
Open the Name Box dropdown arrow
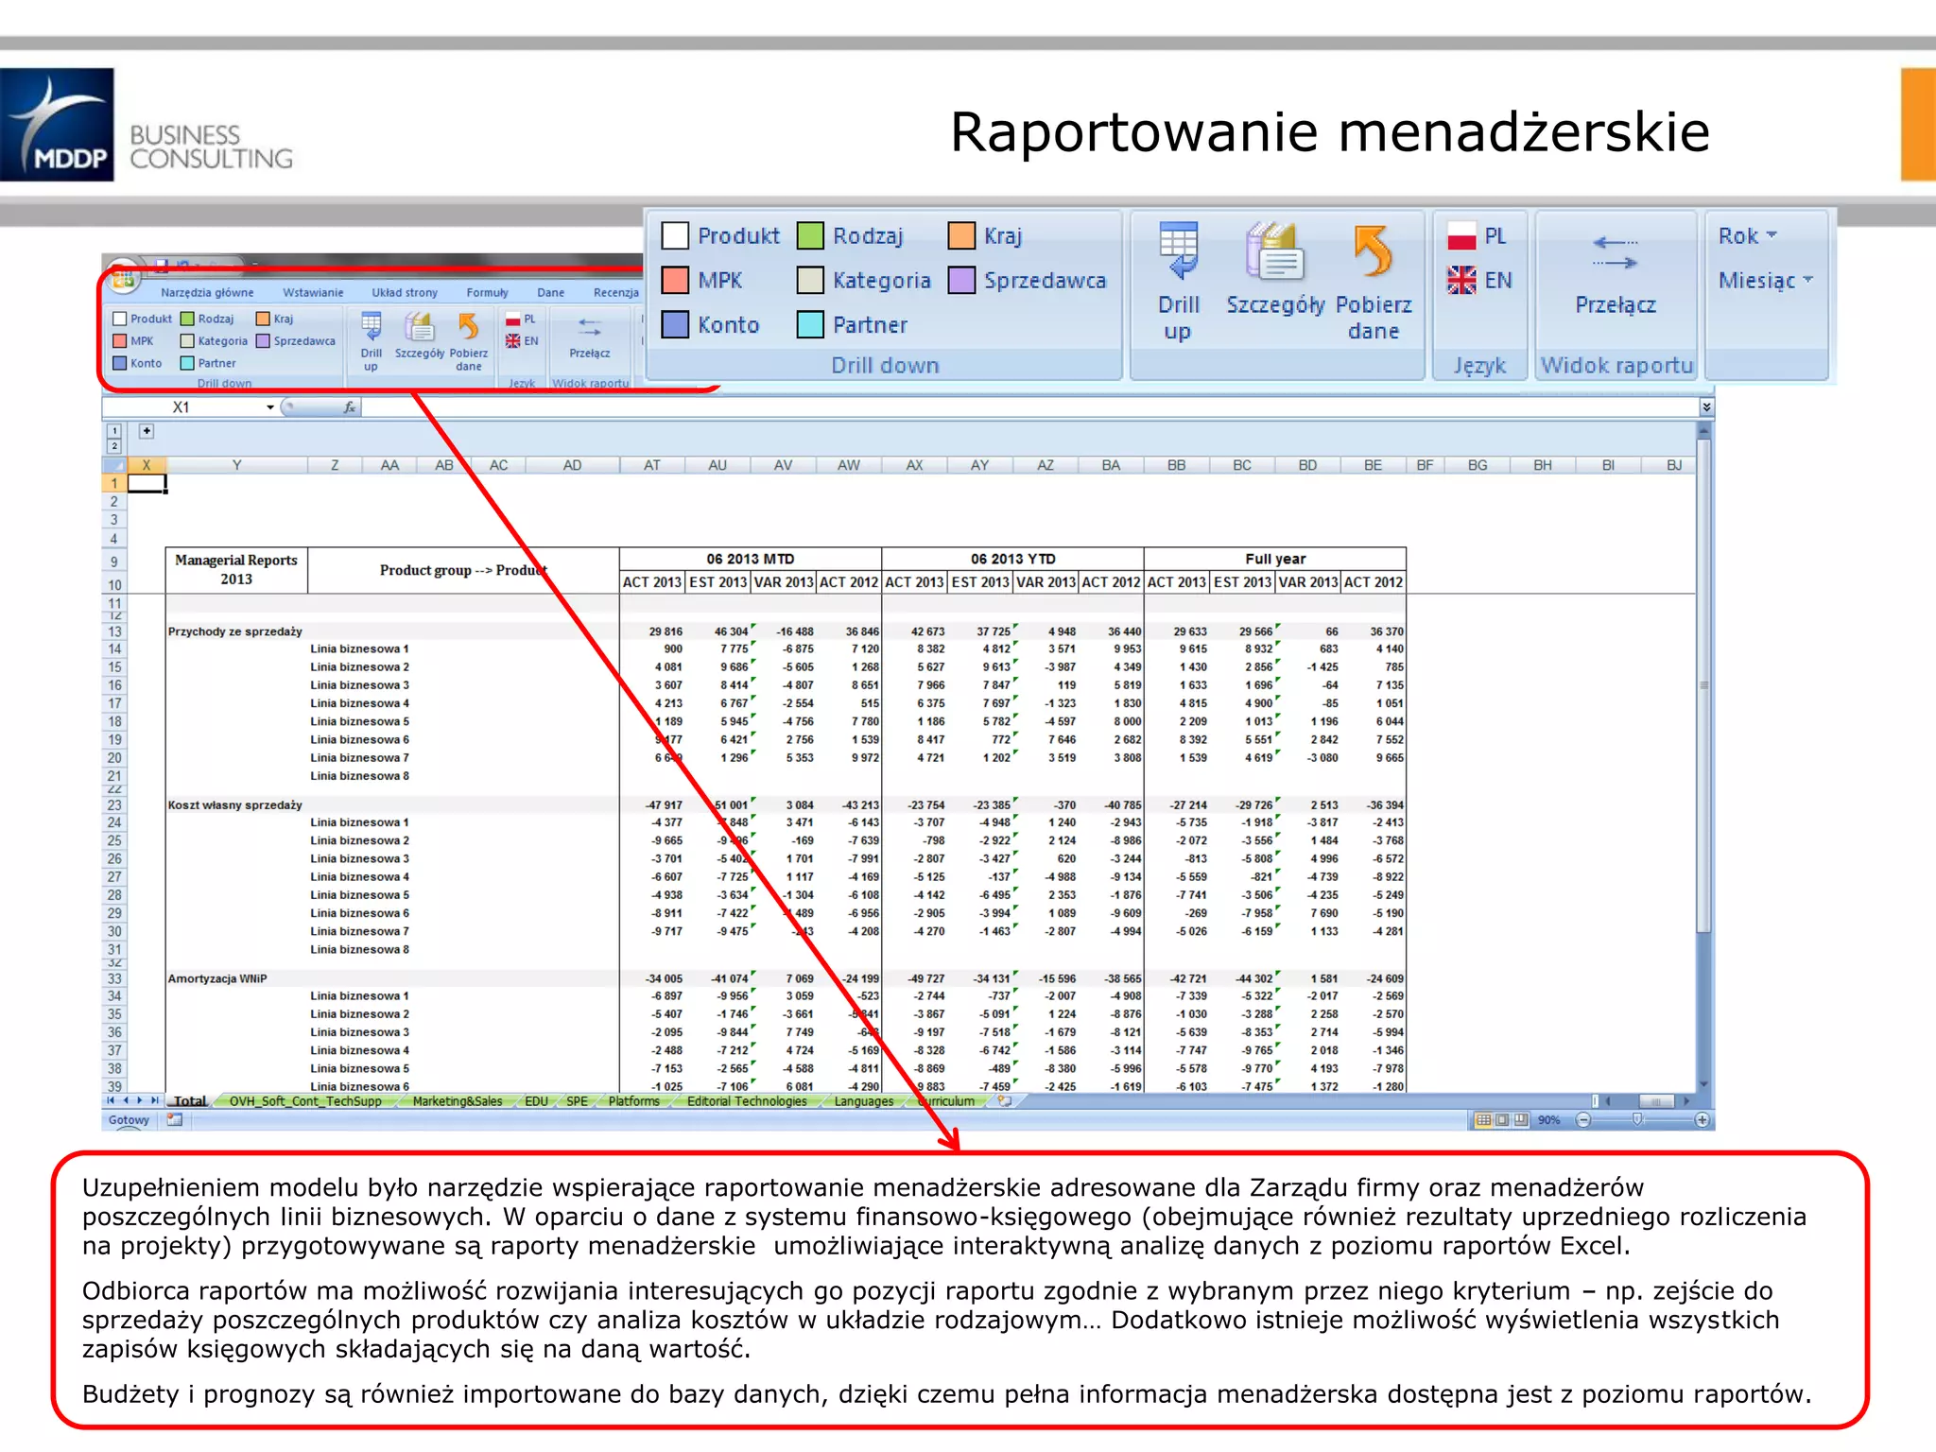(x=270, y=407)
